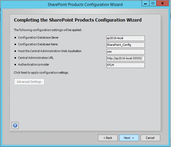Open the blue question mark help icon
Image resolution: width=171 pixels, height=147 pixels.
point(15,125)
